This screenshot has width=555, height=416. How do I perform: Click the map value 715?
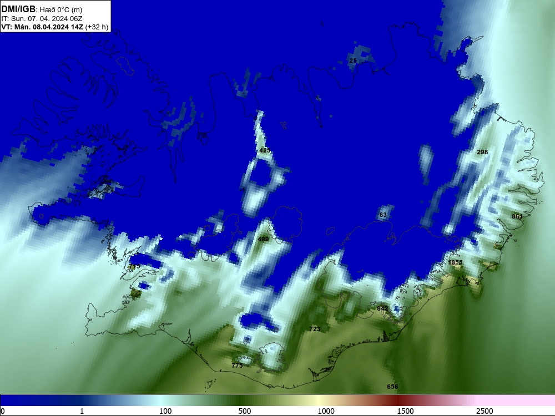coord(134,266)
